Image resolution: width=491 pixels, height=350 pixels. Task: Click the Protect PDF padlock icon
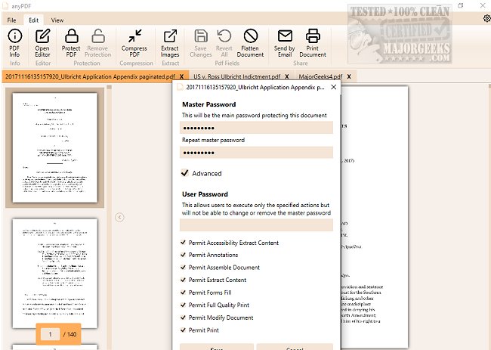tap(71, 36)
